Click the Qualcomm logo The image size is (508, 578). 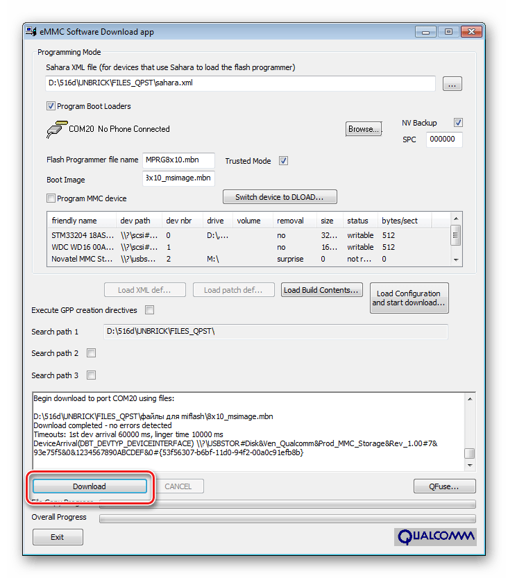[435, 537]
